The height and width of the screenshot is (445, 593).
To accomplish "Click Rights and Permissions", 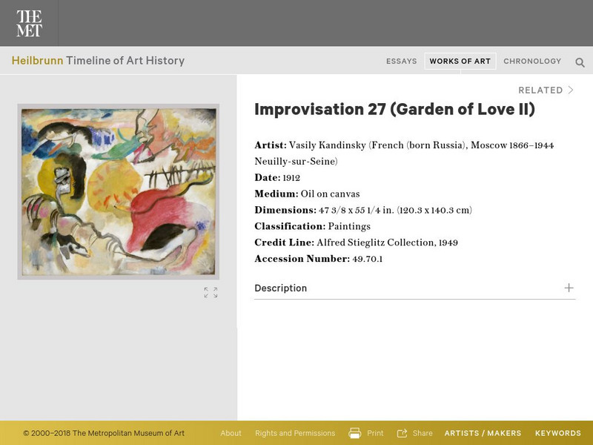I will (294, 432).
